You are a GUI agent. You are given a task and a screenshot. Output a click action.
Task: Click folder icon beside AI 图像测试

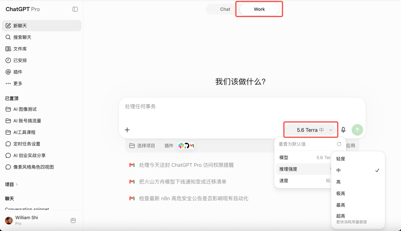[x=8, y=109]
